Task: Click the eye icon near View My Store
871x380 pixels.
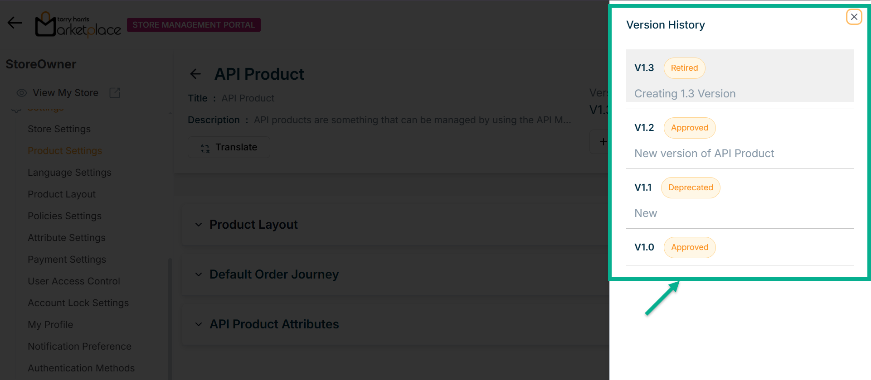Action: pos(21,93)
